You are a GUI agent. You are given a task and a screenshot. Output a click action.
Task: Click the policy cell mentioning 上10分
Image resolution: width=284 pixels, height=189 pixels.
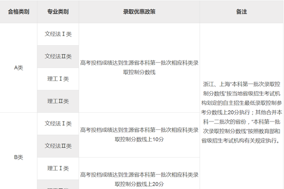pyautogui.click(x=139, y=135)
